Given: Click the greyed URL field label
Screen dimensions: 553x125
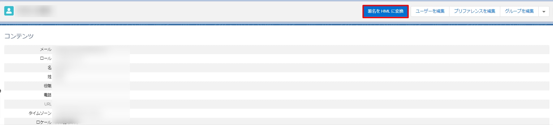Looking at the screenshot, I should pyautogui.click(x=48, y=104).
